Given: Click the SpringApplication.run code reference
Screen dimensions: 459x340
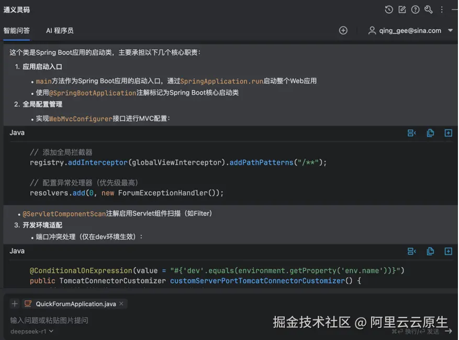Looking at the screenshot, I should click(x=221, y=82).
